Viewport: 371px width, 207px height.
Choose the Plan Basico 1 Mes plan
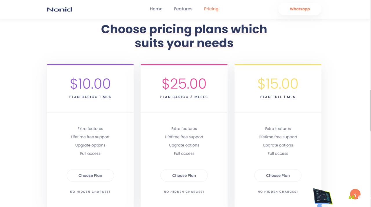pos(90,175)
